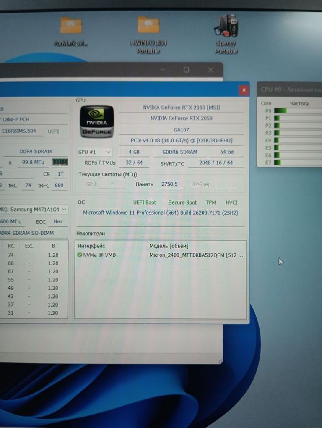Open the FurMark desktop folder
The image size is (322, 428).
(x=71, y=32)
